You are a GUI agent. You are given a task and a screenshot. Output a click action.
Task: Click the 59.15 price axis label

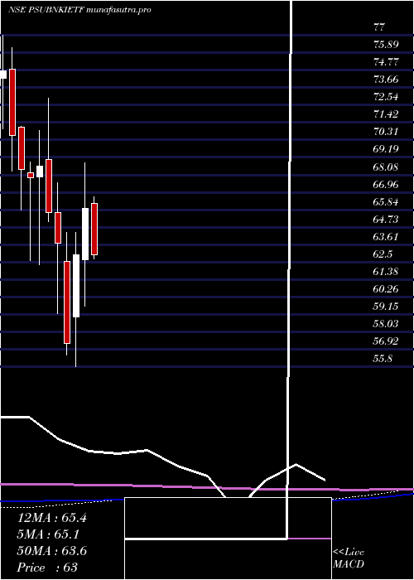(386, 307)
